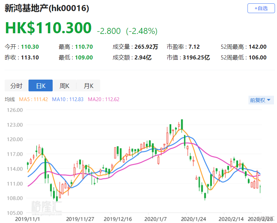Click the 均线 label

pos(10,99)
